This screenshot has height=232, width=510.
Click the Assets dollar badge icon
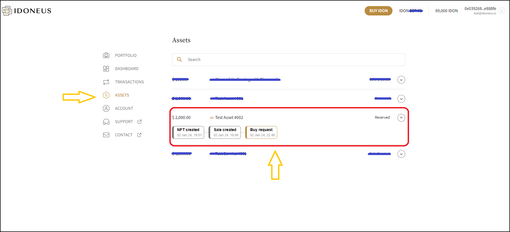106,95
